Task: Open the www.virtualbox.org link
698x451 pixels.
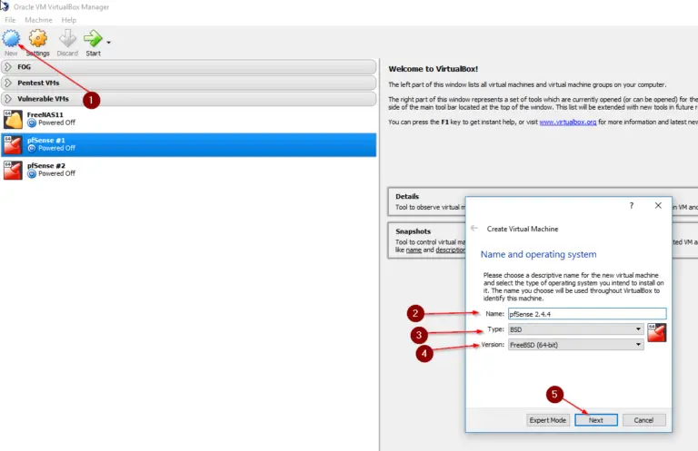Action: click(x=567, y=123)
